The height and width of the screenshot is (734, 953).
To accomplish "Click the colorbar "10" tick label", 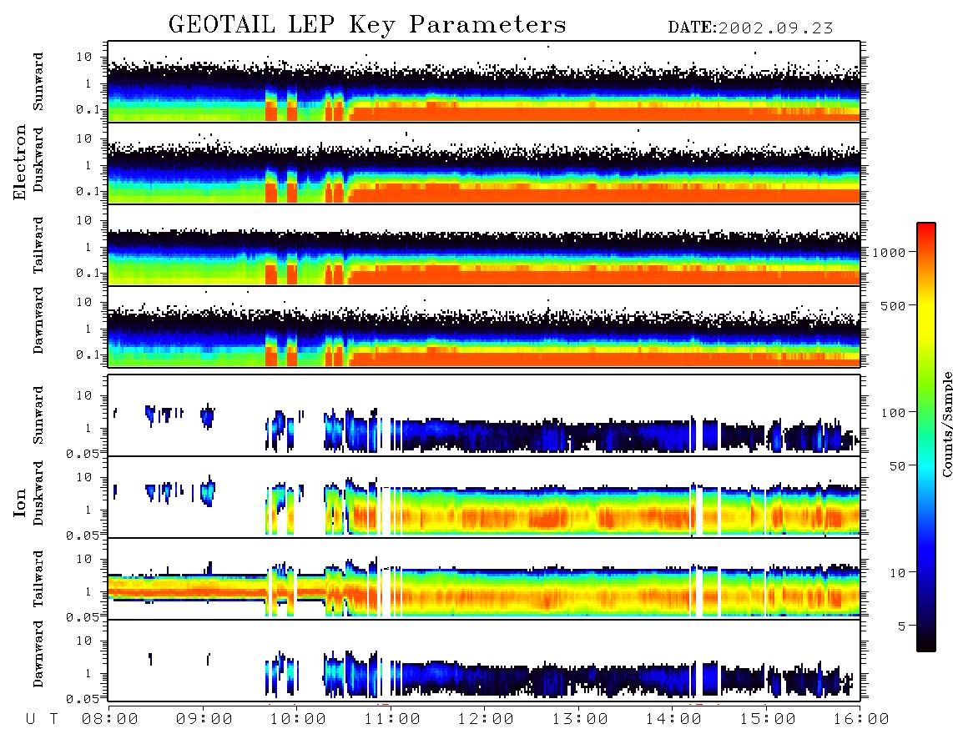I will pos(897,572).
